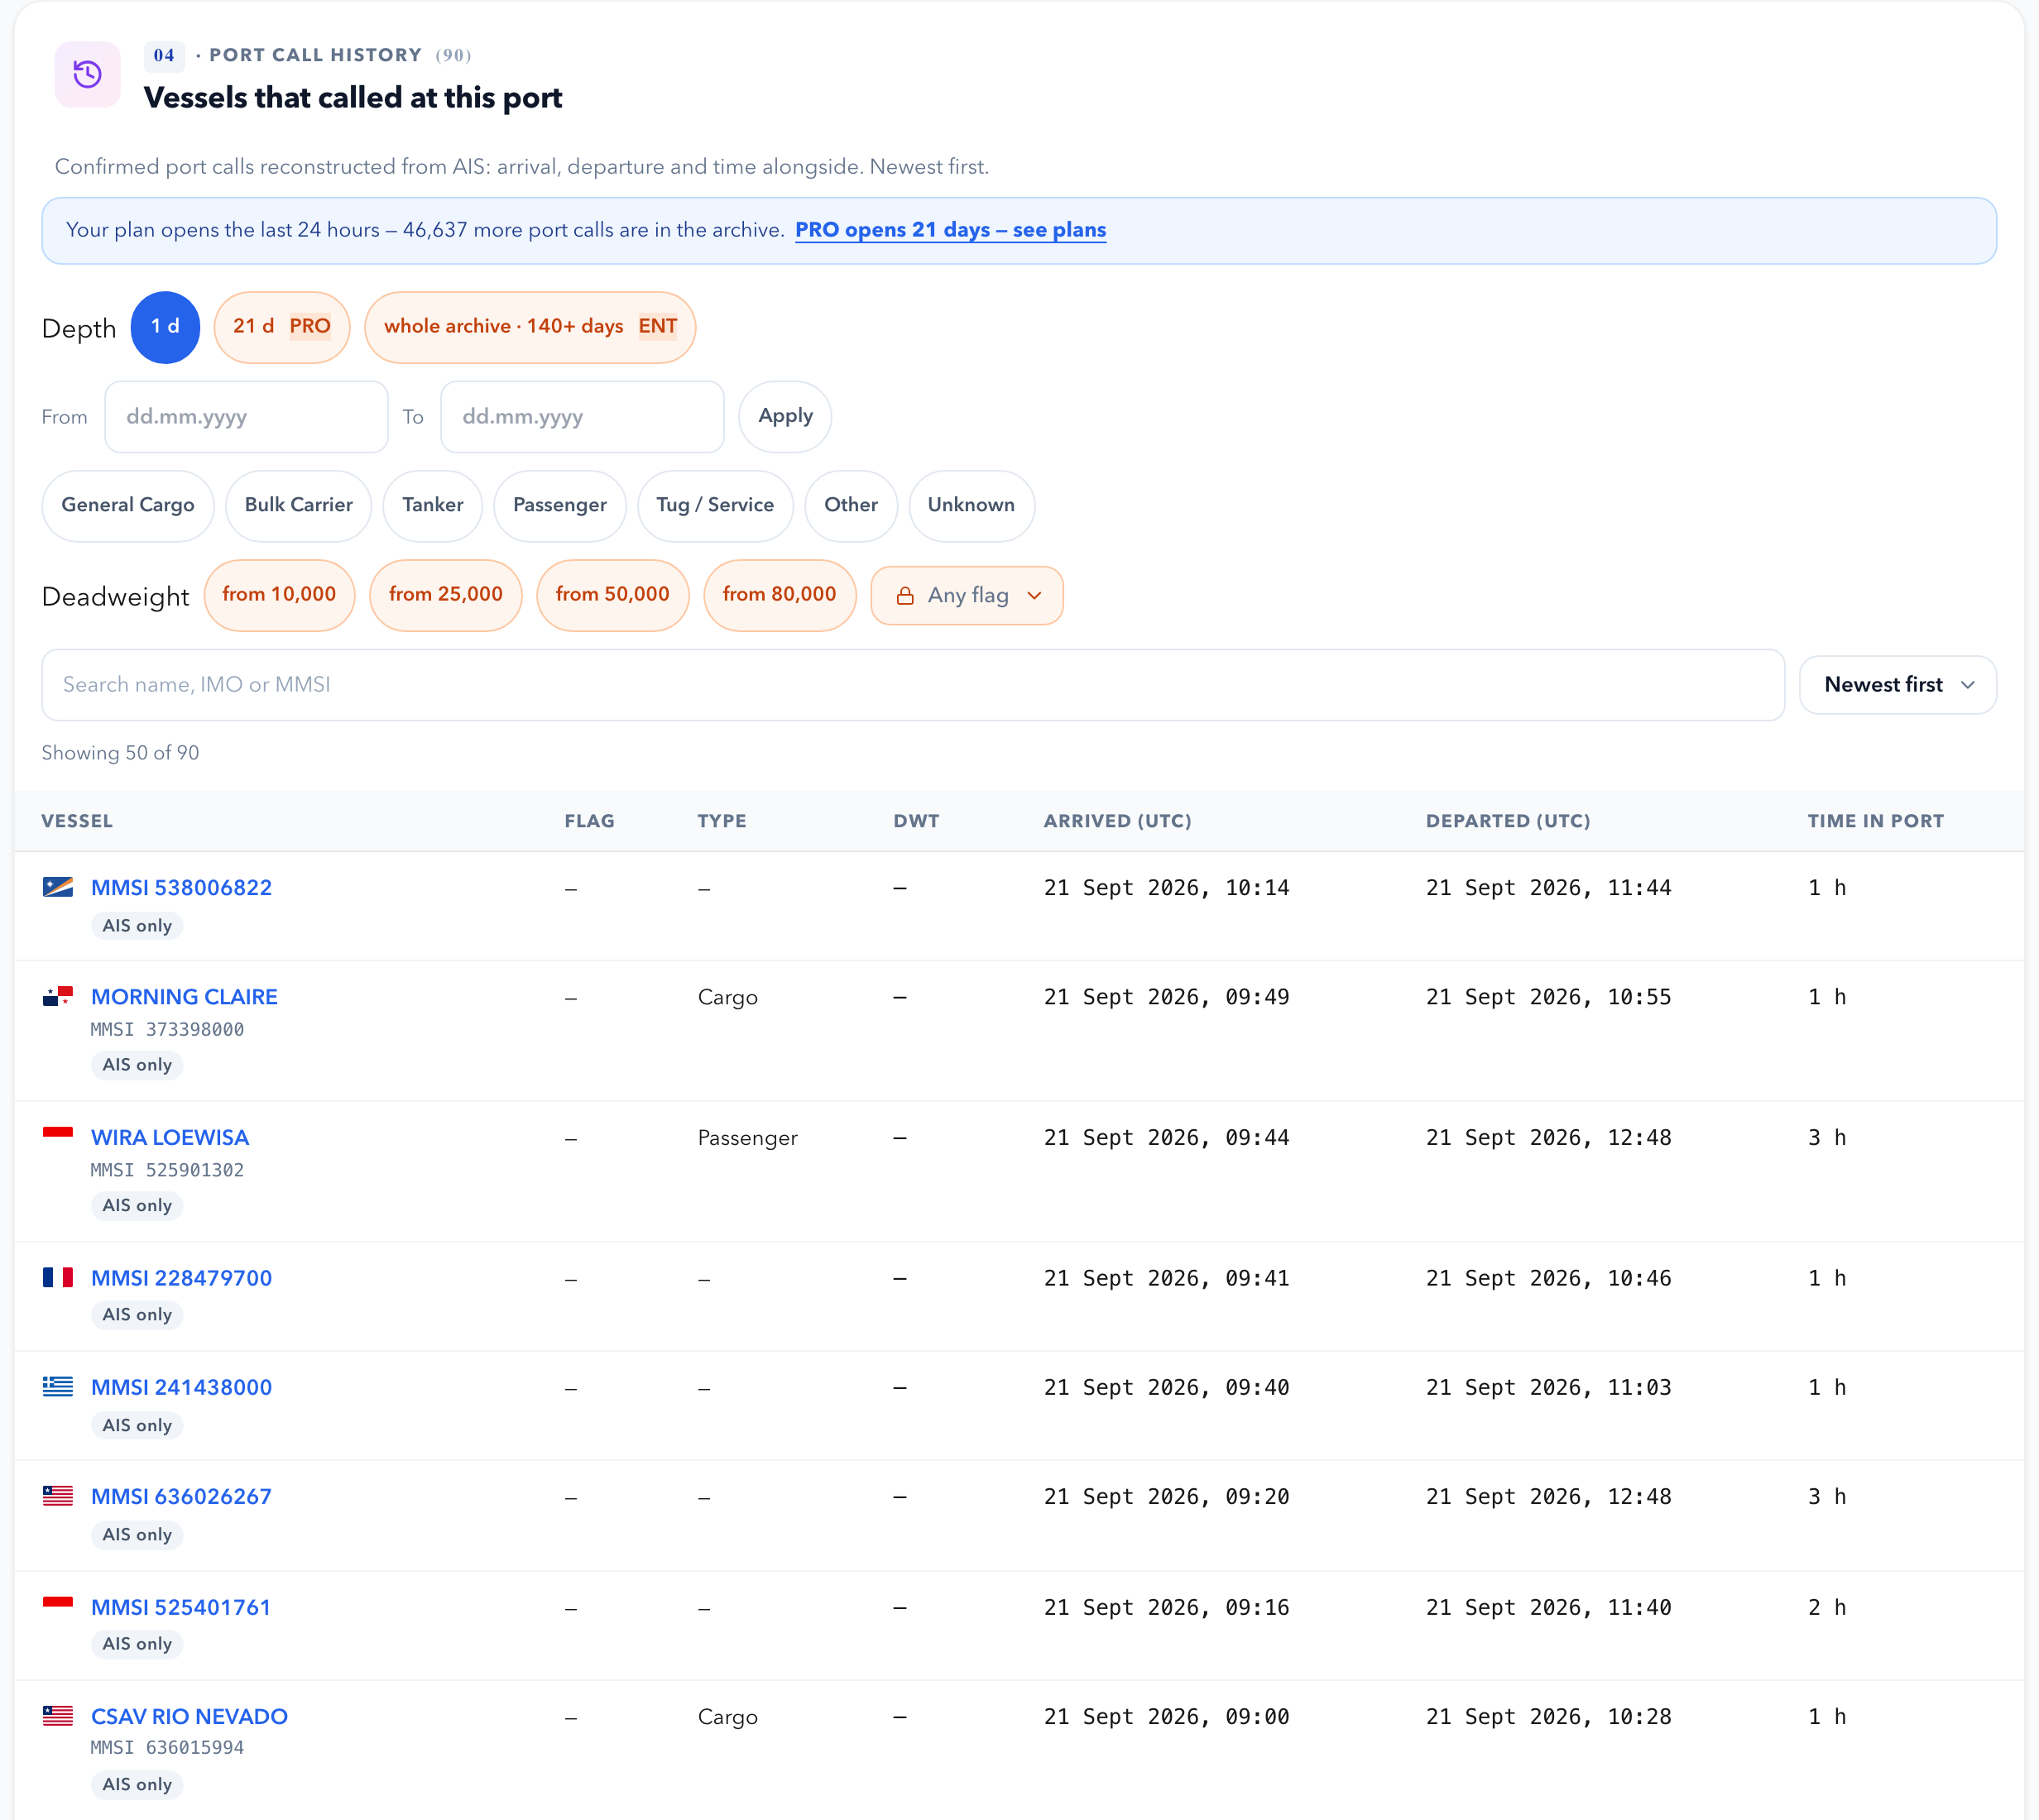
Task: Filter deadweight from 50,000
Action: (612, 595)
